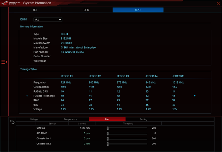Switch to the CPU tab

pos(86,10)
